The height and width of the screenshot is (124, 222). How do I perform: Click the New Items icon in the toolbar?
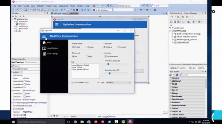click(14, 10)
